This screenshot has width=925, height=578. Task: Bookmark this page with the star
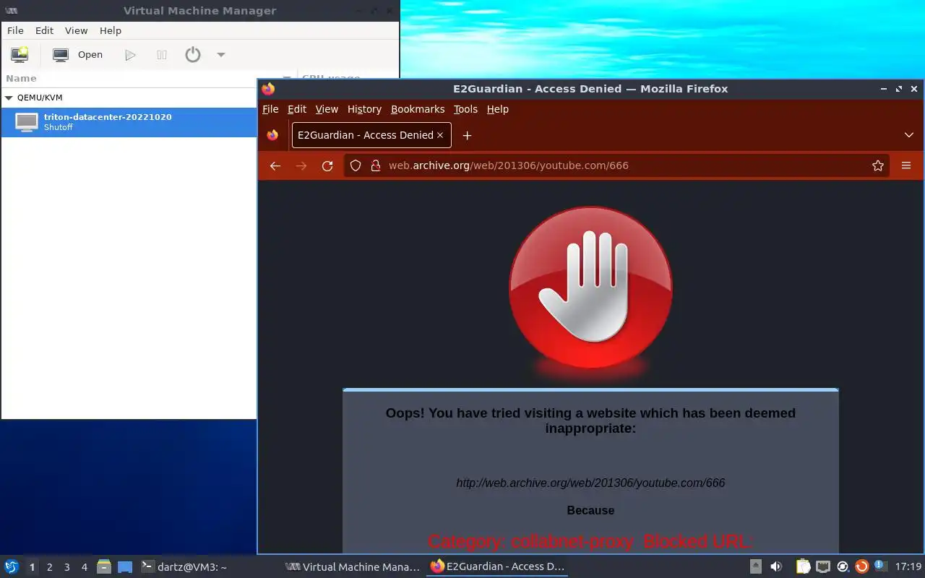878,165
